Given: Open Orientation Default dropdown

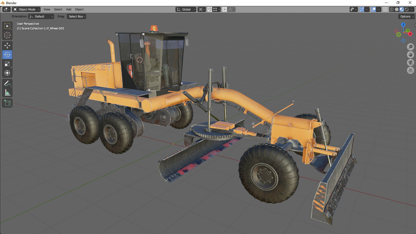Looking at the screenshot, I should point(41,16).
